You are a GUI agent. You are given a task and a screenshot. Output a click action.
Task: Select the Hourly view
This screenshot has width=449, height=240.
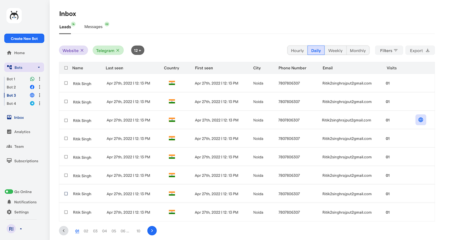click(297, 50)
